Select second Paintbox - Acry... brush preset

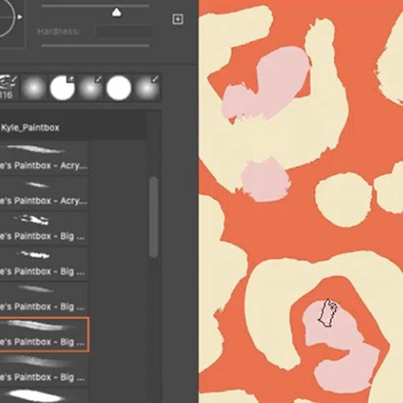click(x=44, y=194)
